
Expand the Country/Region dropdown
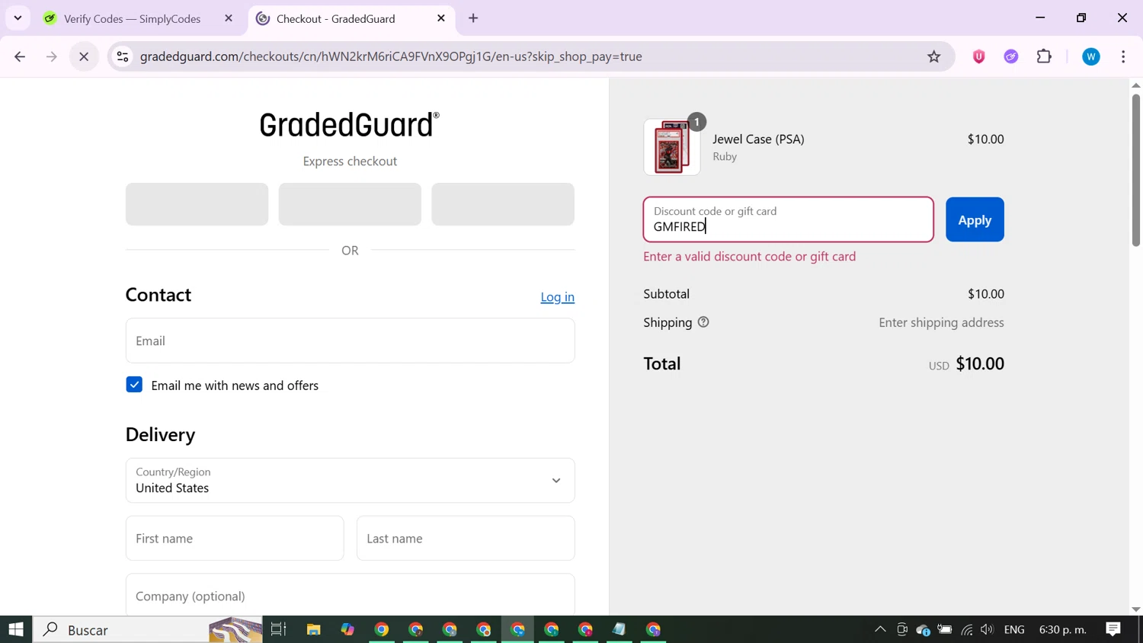point(350,480)
